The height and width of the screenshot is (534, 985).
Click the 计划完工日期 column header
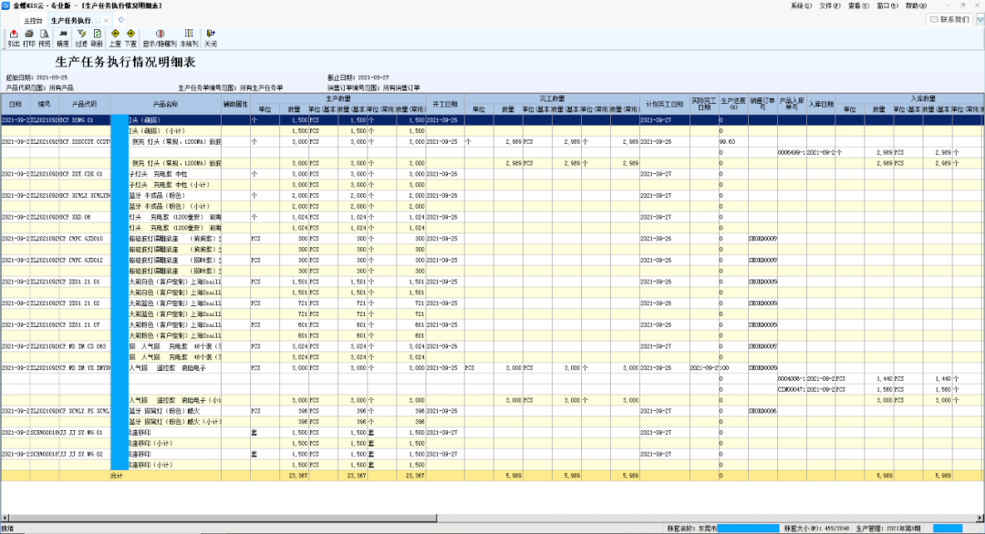[x=664, y=104]
